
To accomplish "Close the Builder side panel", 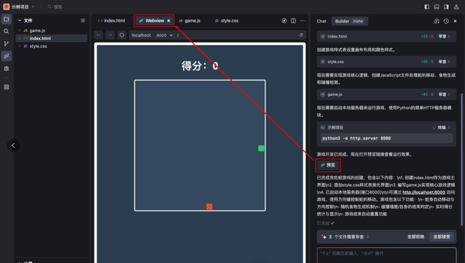I will [x=455, y=21].
